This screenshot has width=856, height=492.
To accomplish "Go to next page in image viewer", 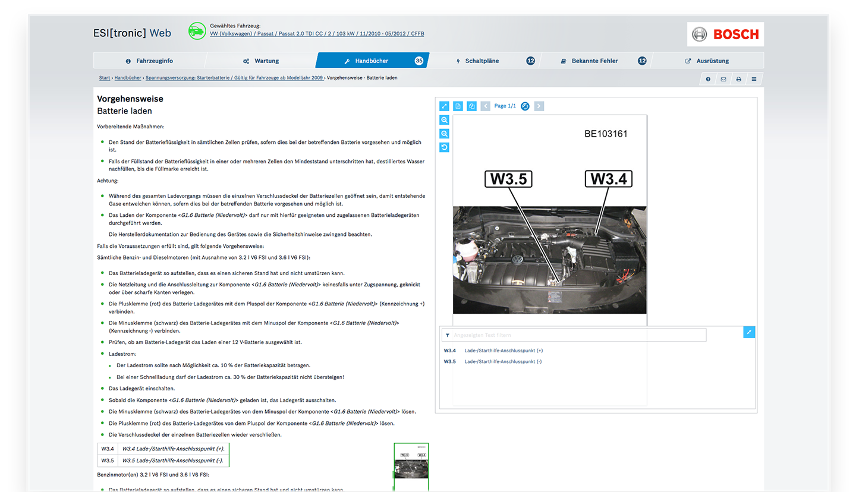I will 539,106.
